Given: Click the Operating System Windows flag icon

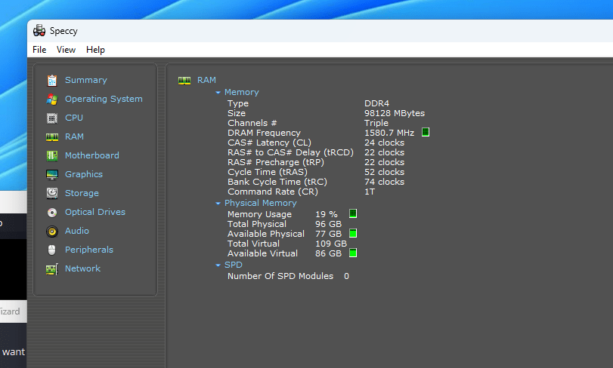Looking at the screenshot, I should pos(52,99).
